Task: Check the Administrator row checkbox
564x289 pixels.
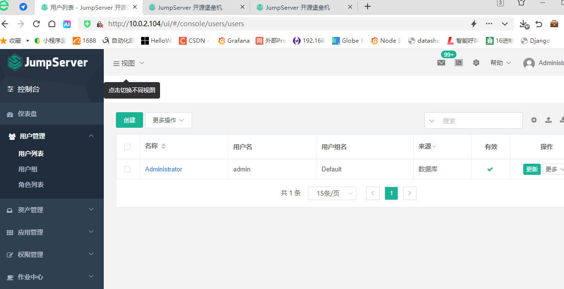Action: pyautogui.click(x=127, y=169)
